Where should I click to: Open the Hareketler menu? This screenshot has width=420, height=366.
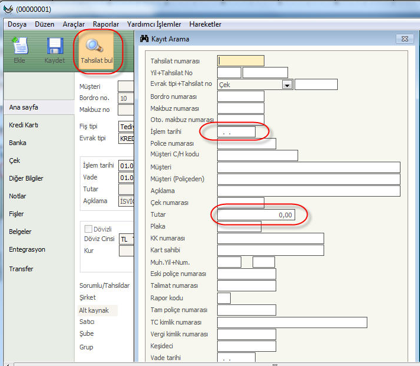[x=205, y=24]
